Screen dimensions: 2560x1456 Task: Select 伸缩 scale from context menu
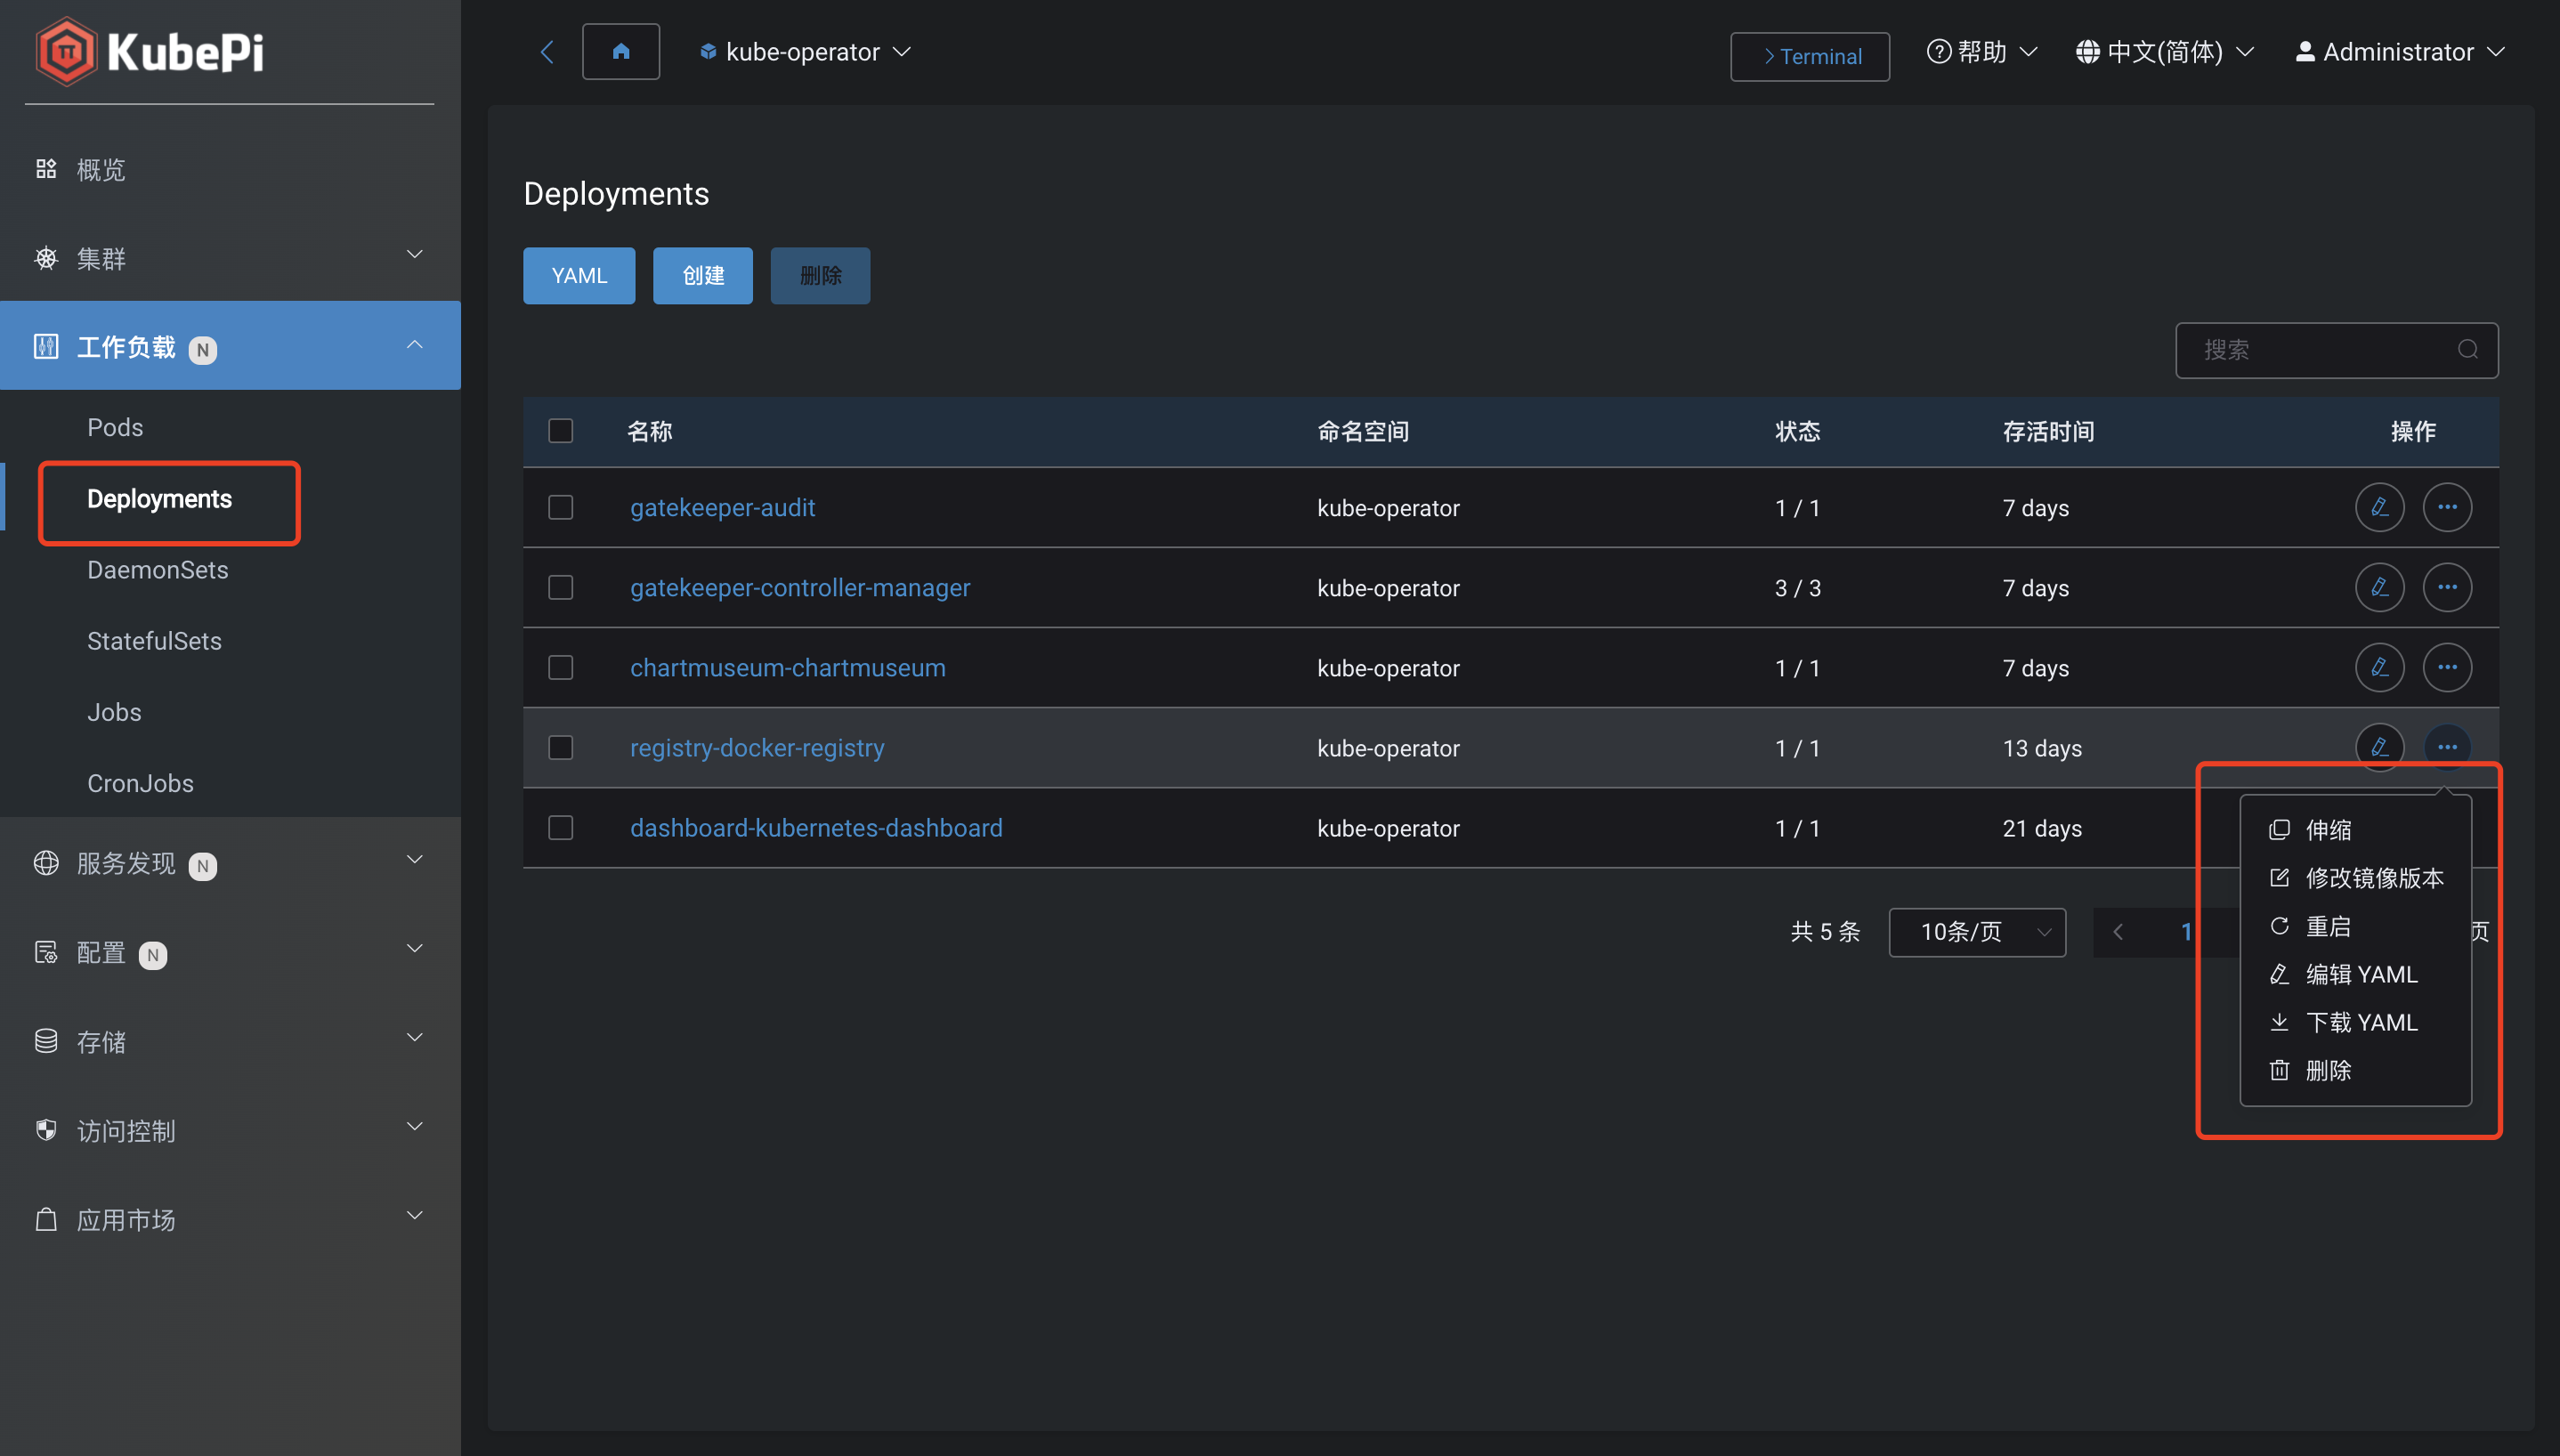coord(2355,830)
